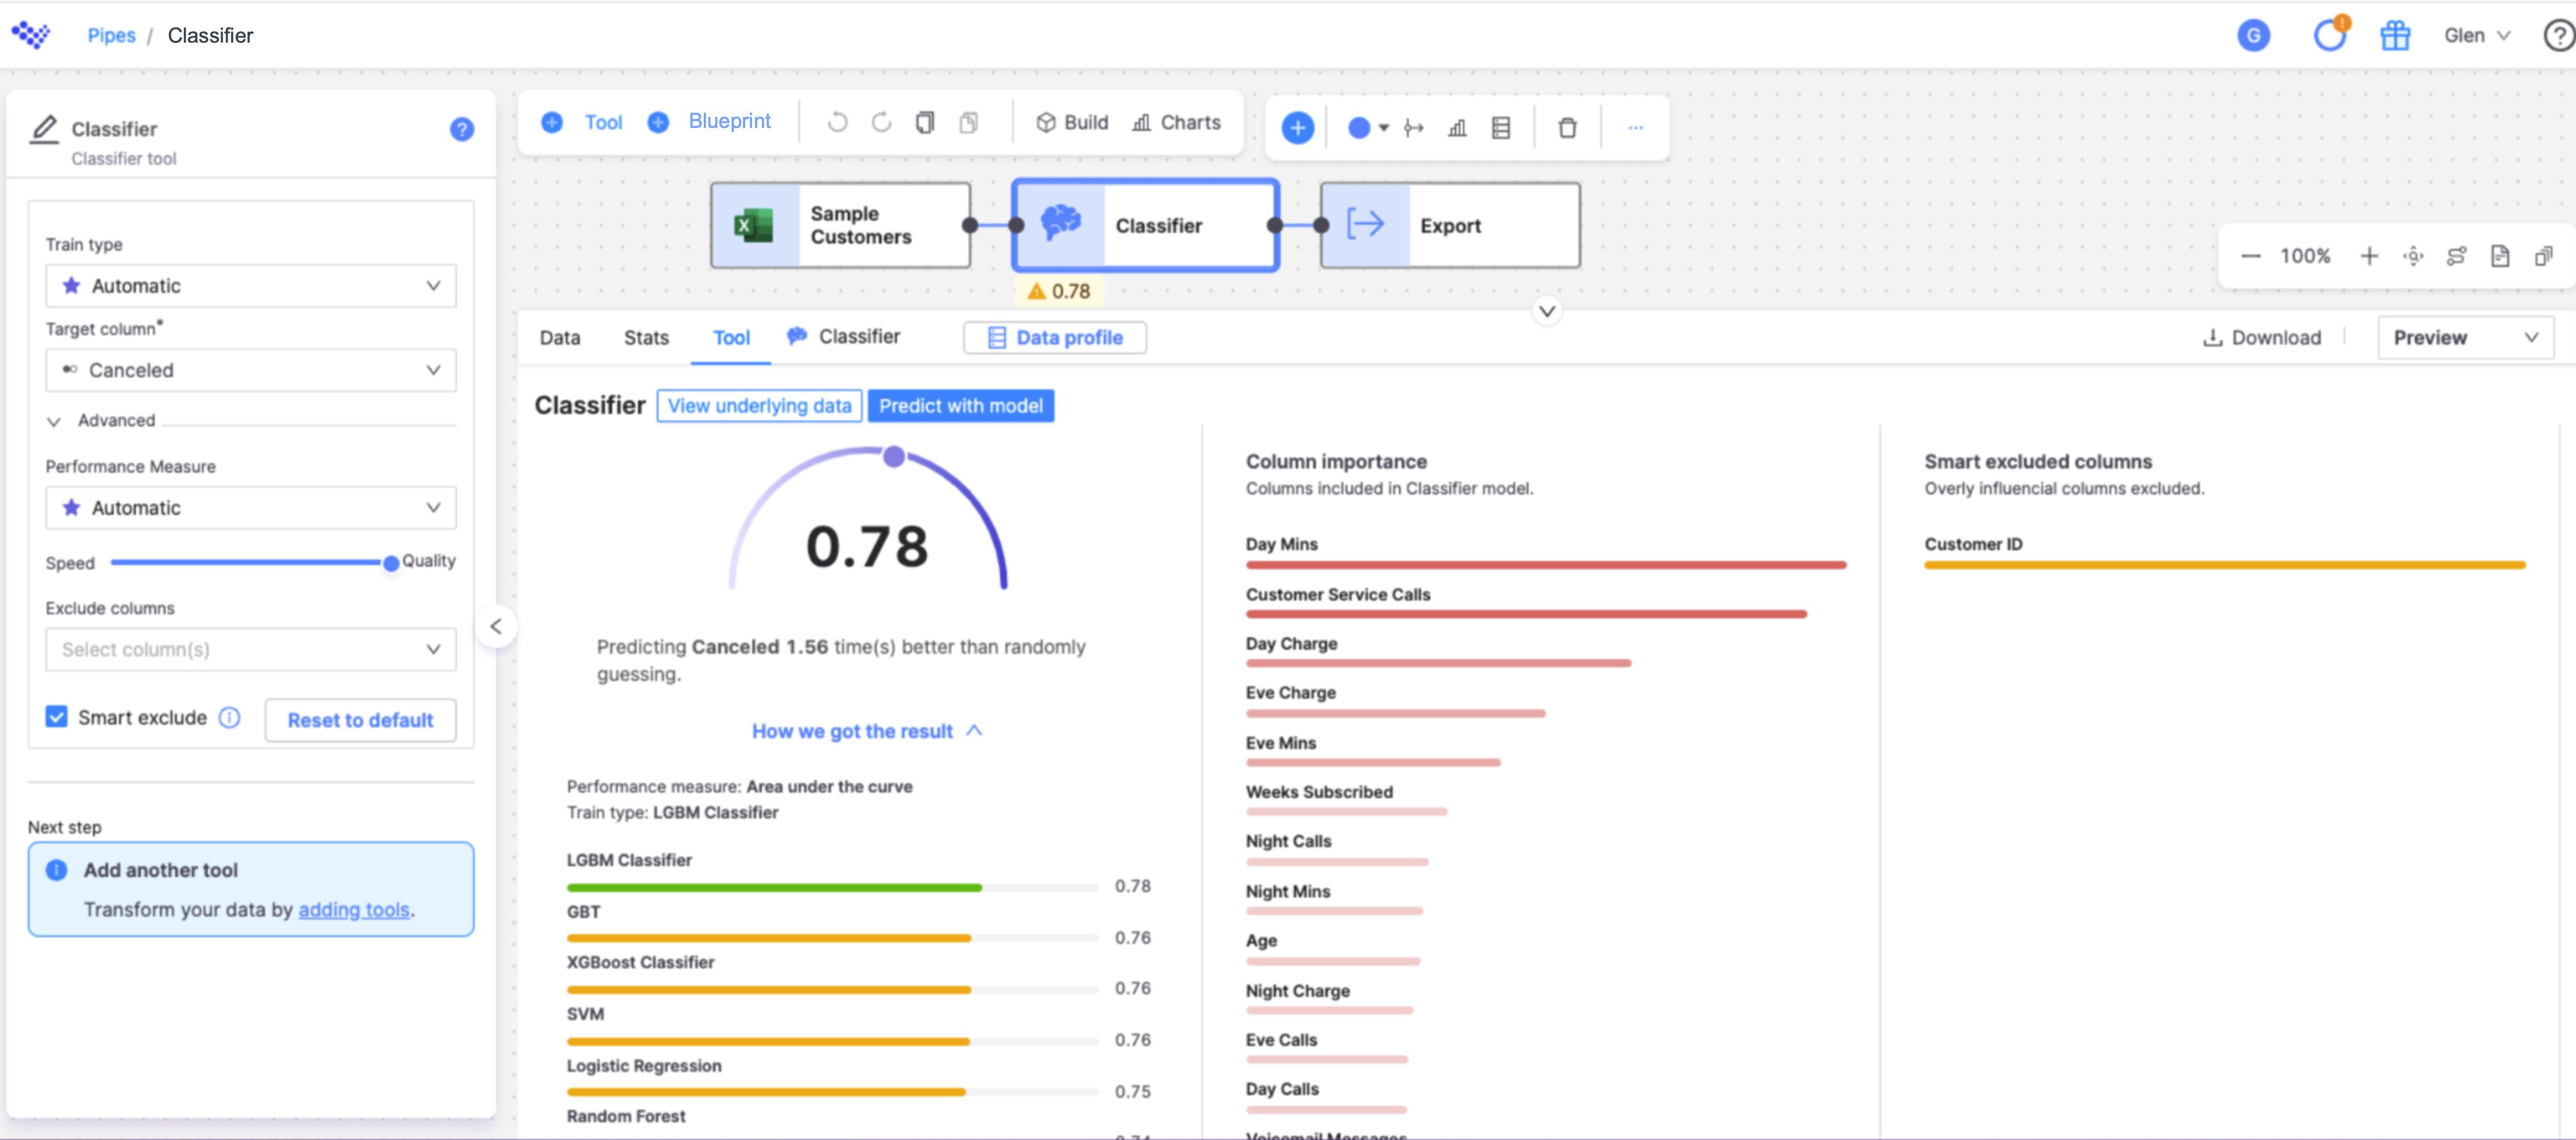The width and height of the screenshot is (2576, 1140).
Task: Open the Train type dropdown
Action: (x=251, y=285)
